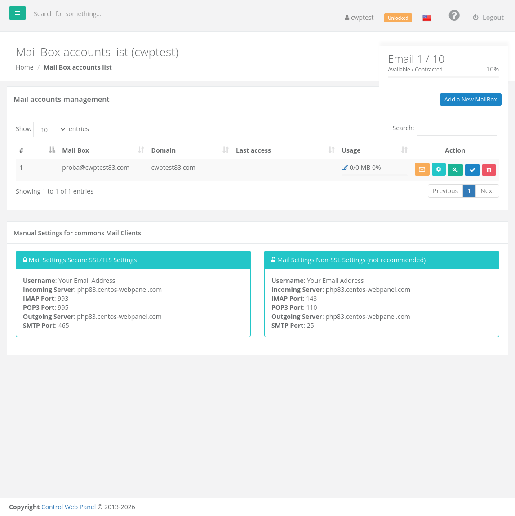This screenshot has width=515, height=516.
Task: Click the Email 1 / 10 counter
Action: (x=416, y=59)
